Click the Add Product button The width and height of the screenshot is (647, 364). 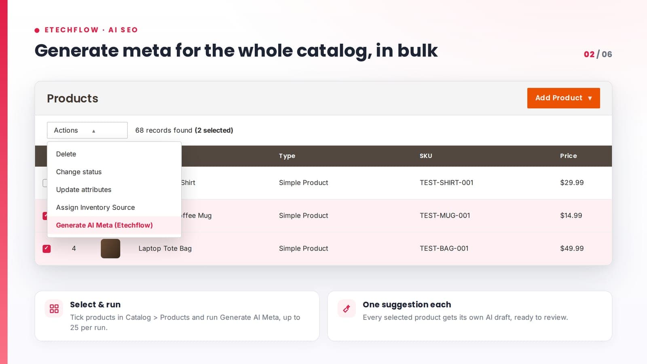point(563,98)
